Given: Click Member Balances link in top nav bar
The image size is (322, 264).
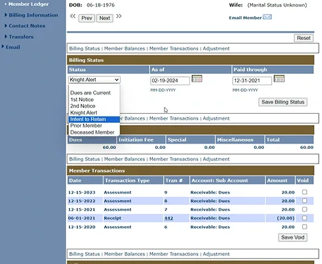Looking at the screenshot, I should 125,49.
